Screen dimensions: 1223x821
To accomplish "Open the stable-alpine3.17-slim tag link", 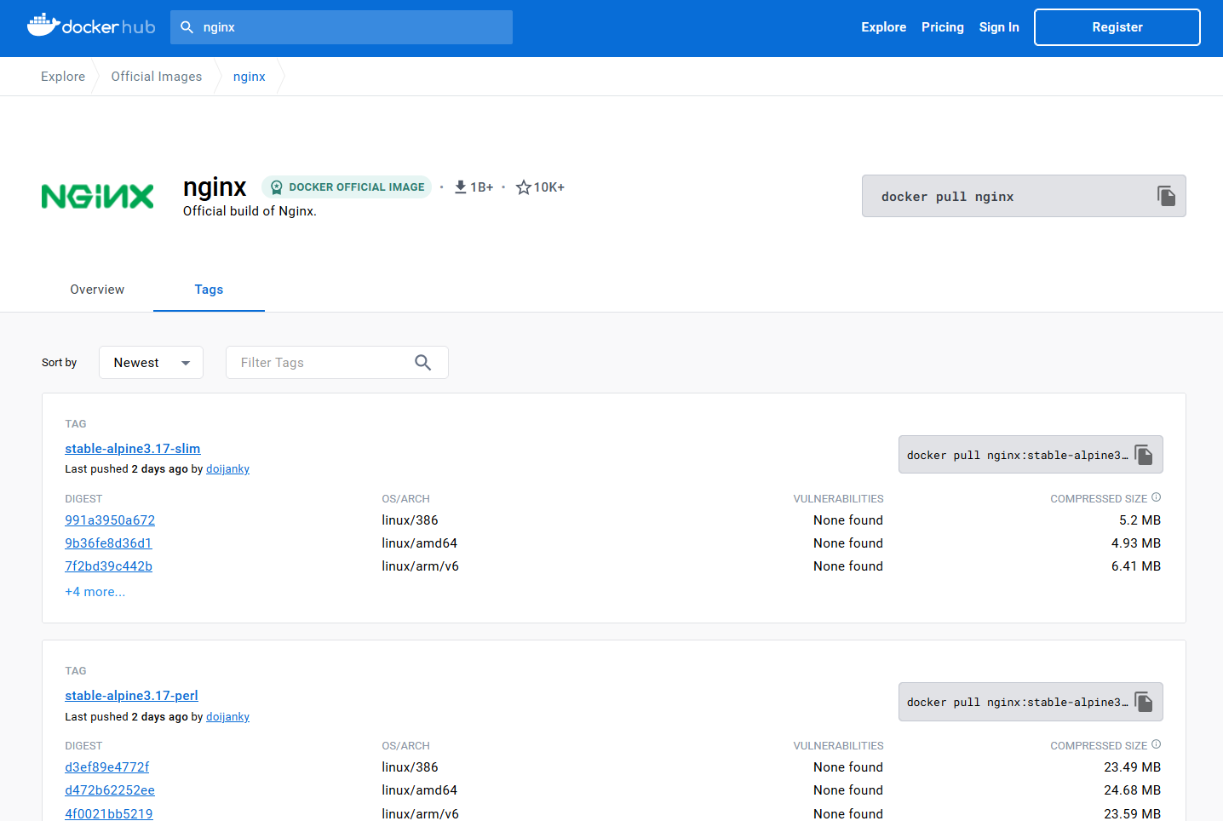I will tap(133, 449).
